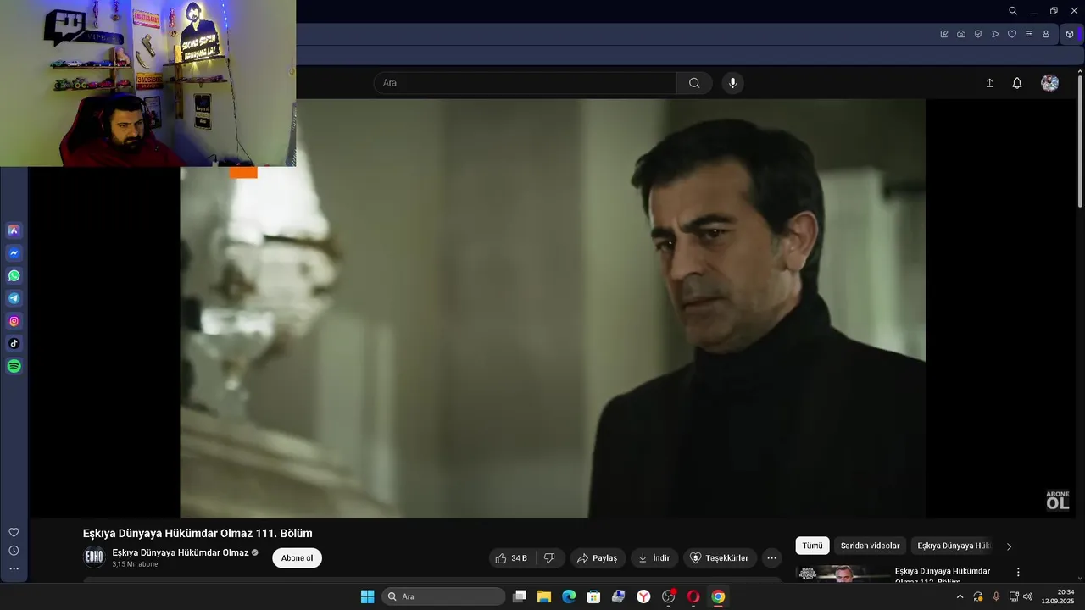Open the extensions cube icon
Screen dimensions: 1085x610
(x=1070, y=34)
